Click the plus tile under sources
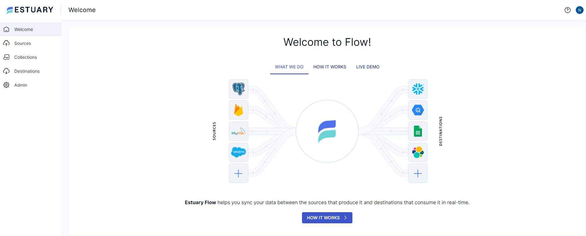This screenshot has height=236, width=586. click(239, 173)
